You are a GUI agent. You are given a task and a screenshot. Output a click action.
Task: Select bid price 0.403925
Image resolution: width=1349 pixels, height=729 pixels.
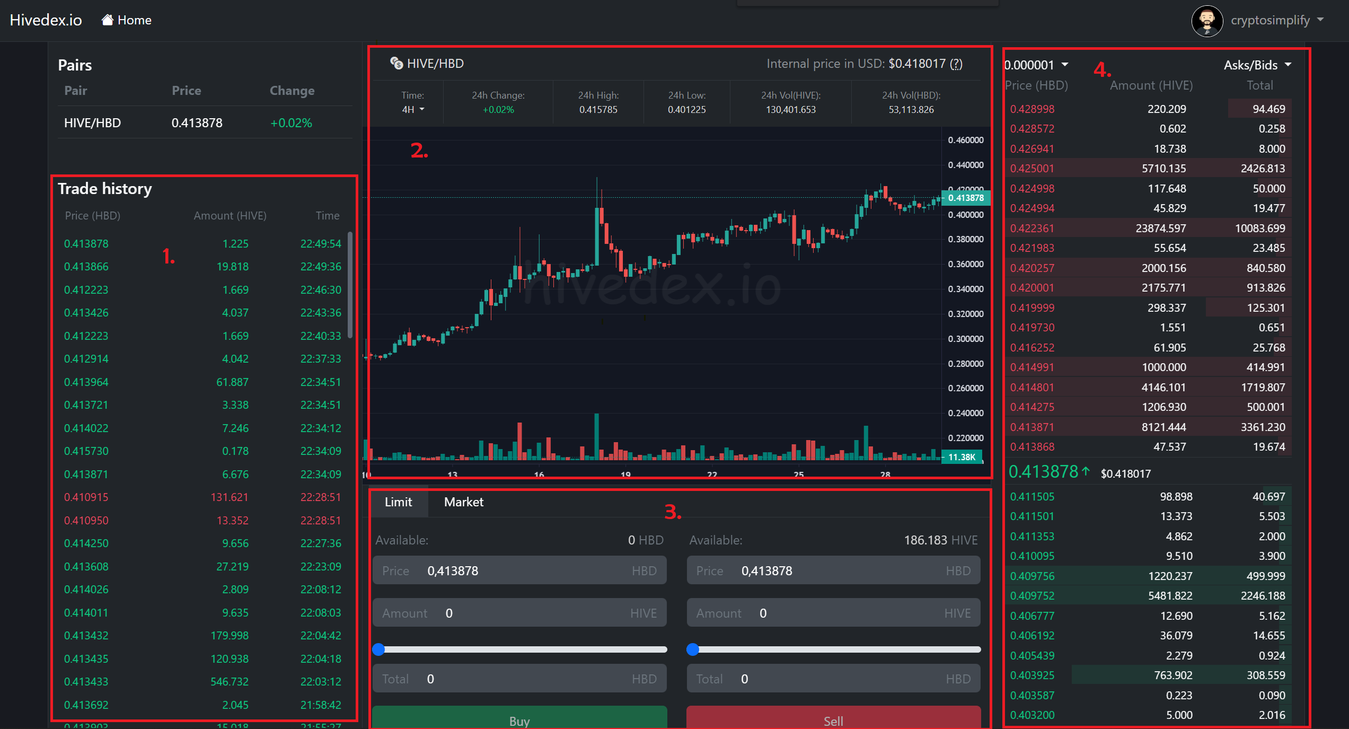pyautogui.click(x=1032, y=675)
